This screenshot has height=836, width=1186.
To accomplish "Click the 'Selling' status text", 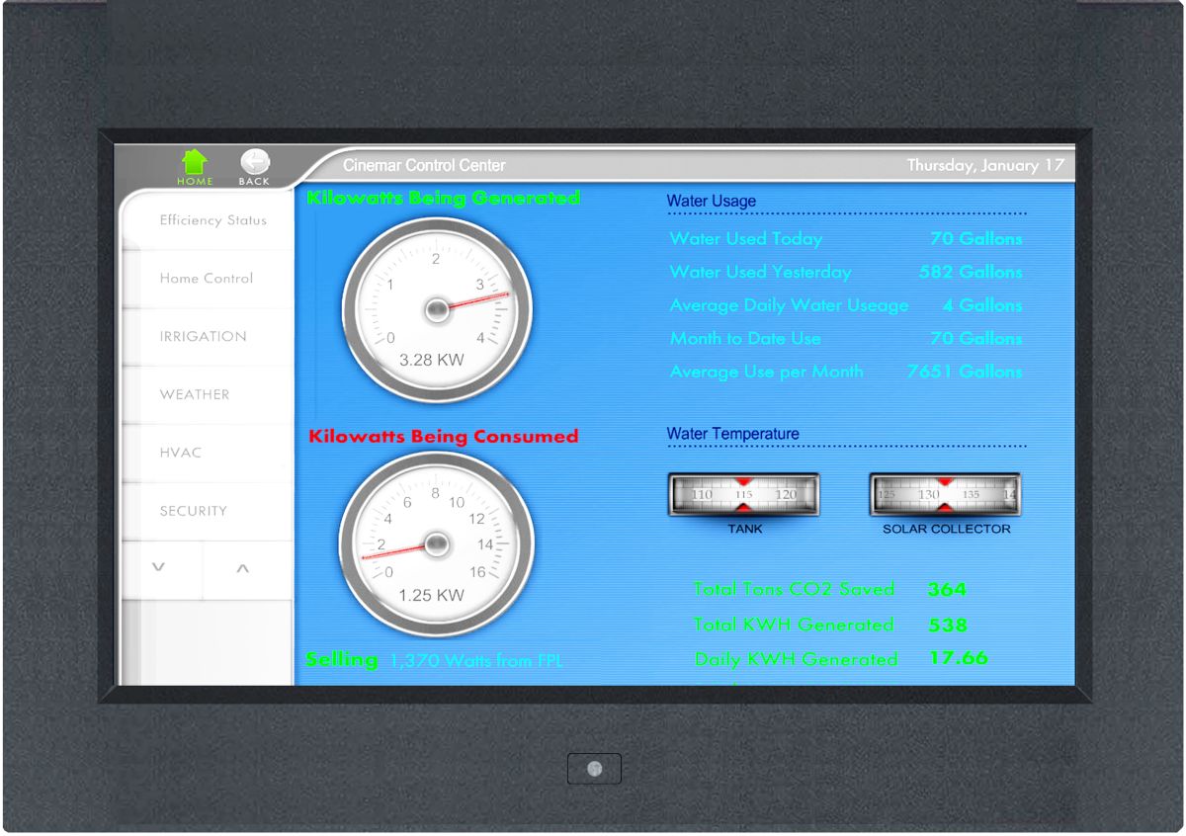I will pyautogui.click(x=342, y=660).
